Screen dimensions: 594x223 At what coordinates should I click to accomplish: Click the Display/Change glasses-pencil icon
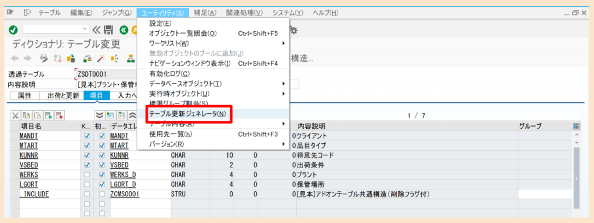point(45,58)
